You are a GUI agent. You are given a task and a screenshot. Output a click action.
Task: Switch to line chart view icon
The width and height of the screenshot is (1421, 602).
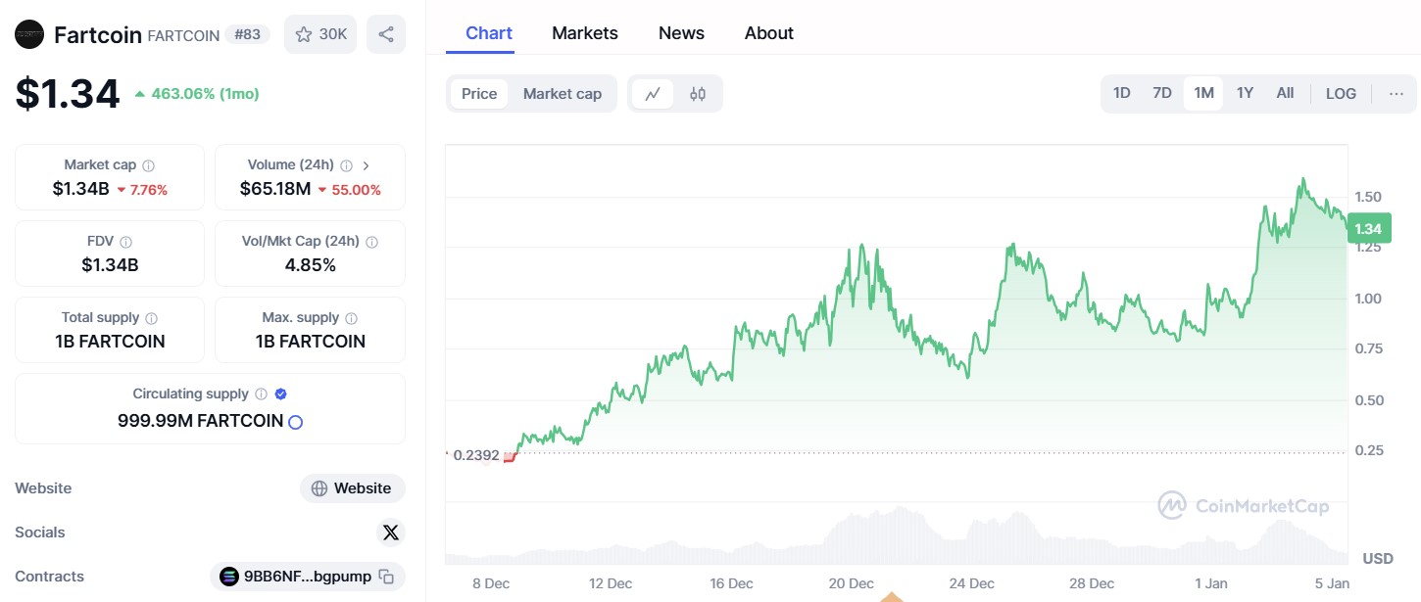click(x=652, y=94)
